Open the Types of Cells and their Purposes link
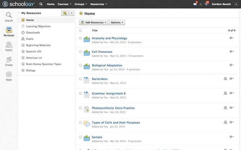This screenshot has height=150, width=241. 116,123
